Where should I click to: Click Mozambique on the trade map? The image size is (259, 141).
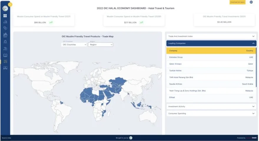[x=104, y=113]
